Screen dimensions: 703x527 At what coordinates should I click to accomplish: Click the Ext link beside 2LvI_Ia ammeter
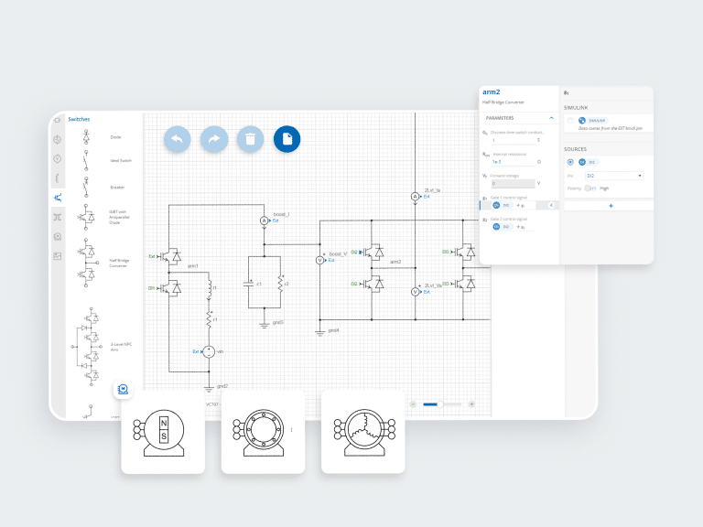427,197
